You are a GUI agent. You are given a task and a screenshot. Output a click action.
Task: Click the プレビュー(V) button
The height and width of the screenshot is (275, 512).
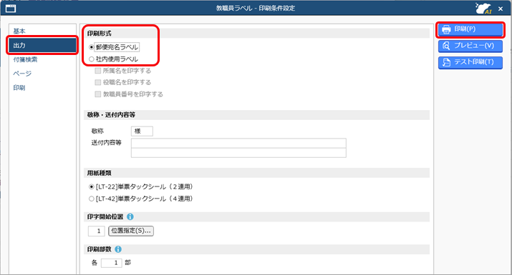(470, 46)
